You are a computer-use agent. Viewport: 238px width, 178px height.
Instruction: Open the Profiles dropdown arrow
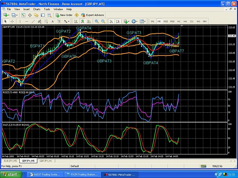click(17, 15)
